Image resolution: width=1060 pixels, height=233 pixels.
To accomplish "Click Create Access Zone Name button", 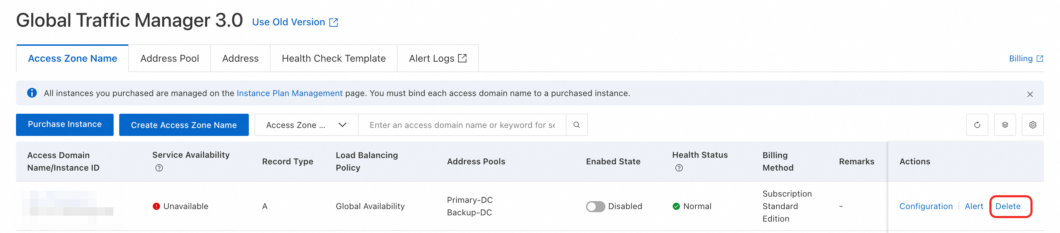I will tap(184, 125).
